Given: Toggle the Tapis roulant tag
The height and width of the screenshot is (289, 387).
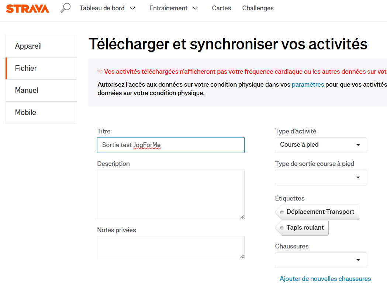Looking at the screenshot, I should point(302,227).
